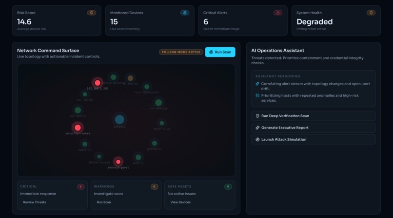Select the red security-camera node
Image resolution: width=393 pixels, height=218 pixels.
(x=78, y=128)
